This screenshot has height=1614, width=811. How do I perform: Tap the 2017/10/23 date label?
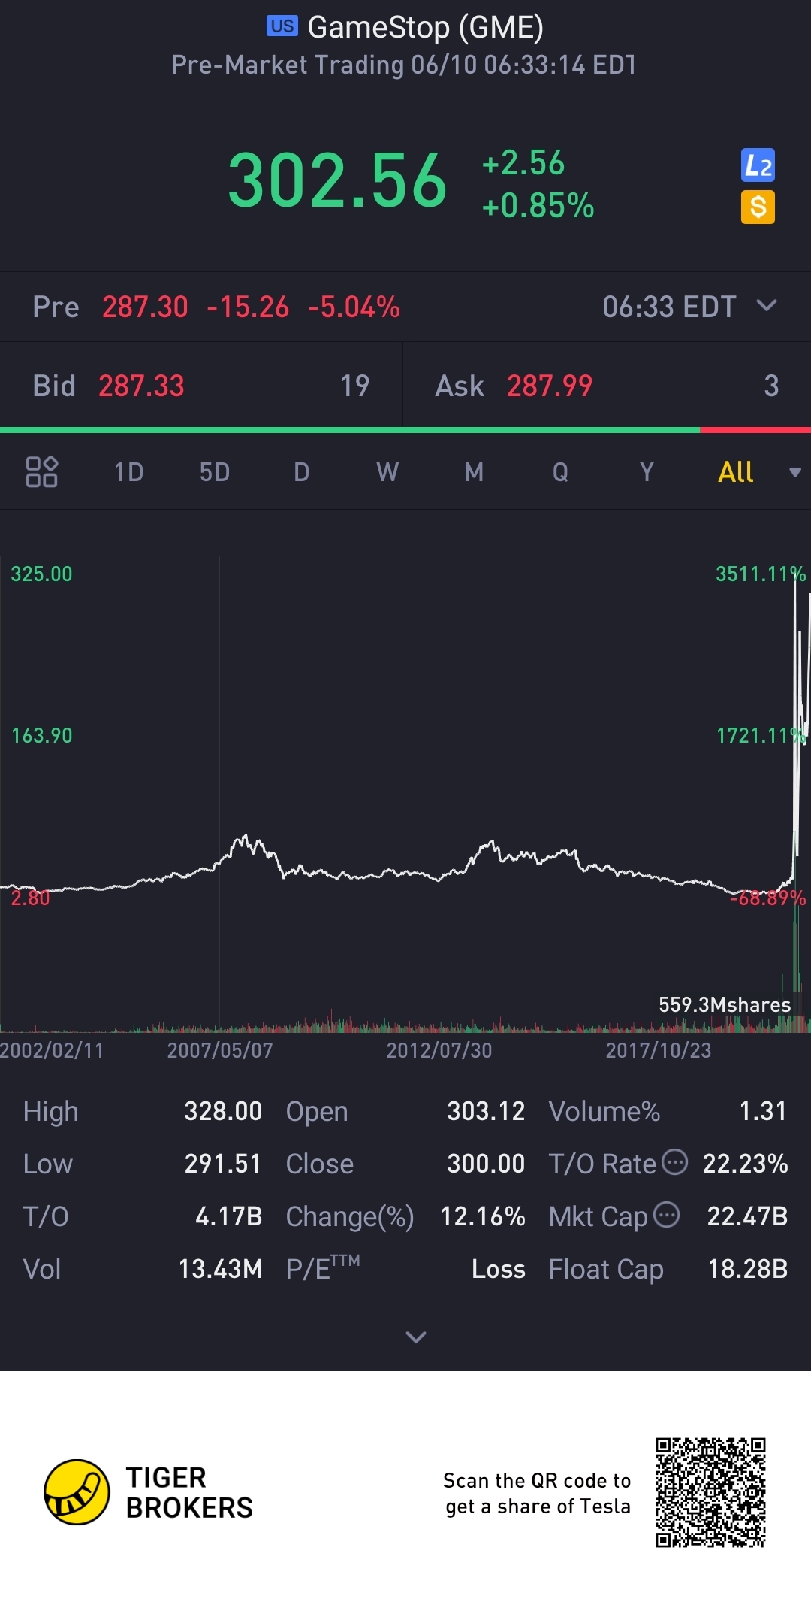pyautogui.click(x=659, y=1050)
